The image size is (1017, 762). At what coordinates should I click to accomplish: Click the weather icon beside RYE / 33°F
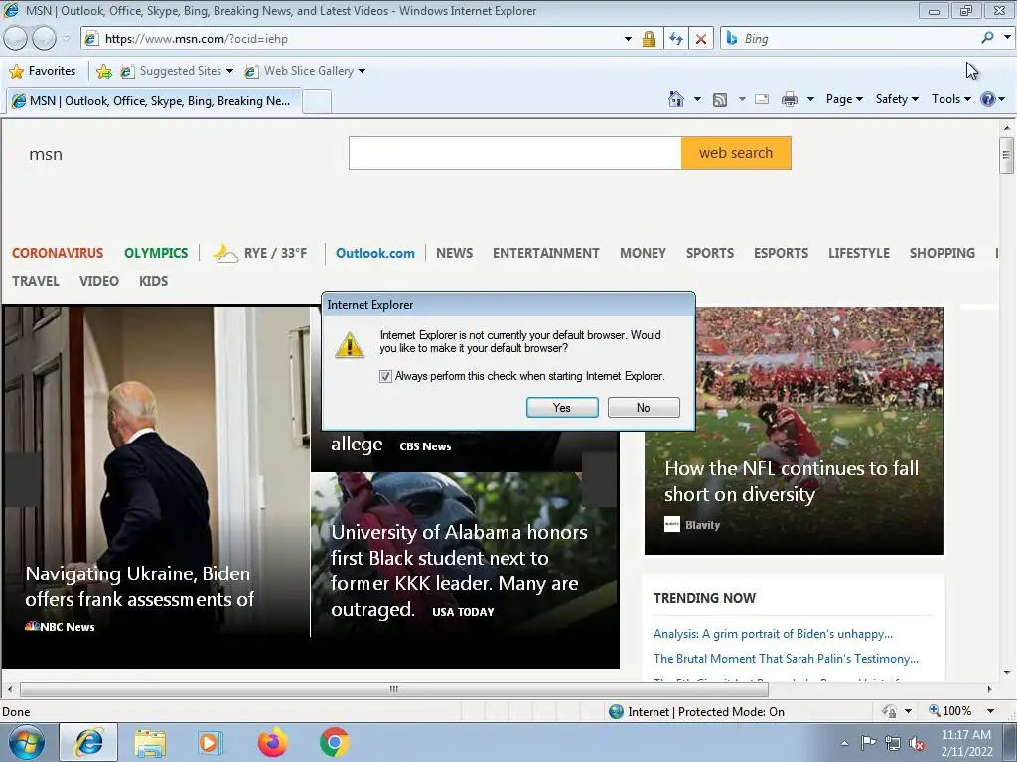225,253
